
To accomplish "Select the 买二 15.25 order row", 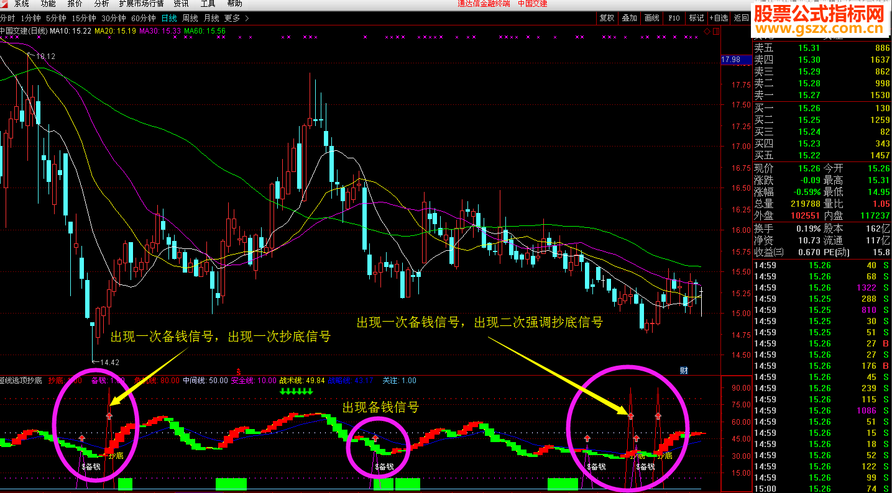I will coord(822,120).
